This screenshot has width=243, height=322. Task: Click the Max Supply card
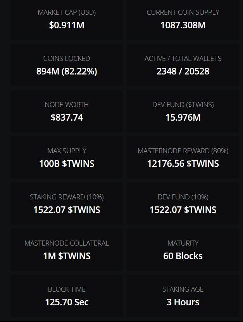pos(67,158)
